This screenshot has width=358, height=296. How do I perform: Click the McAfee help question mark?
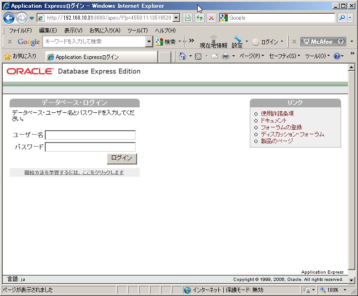341,42
